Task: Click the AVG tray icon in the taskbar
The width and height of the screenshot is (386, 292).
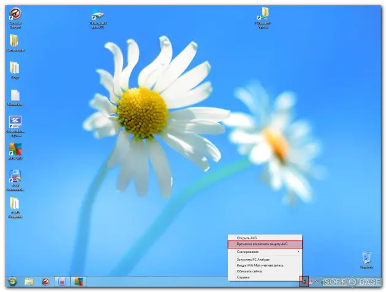Action: [x=304, y=281]
